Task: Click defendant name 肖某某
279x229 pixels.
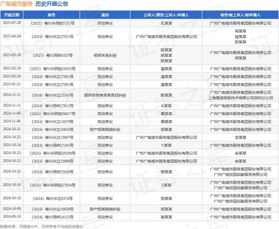Action: pos(240,31)
